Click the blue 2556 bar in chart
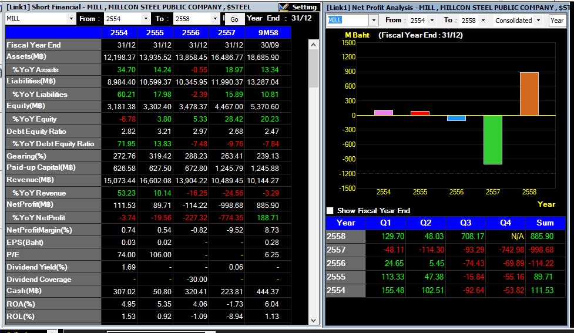574x333 pixels. (x=456, y=118)
